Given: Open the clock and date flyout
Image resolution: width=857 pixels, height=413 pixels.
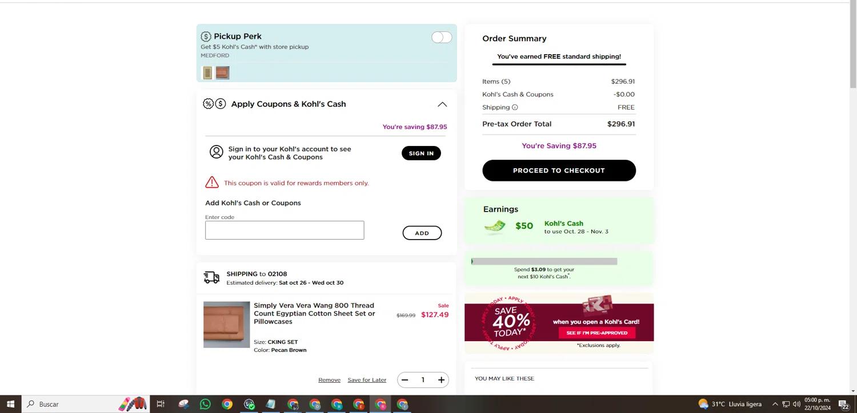Looking at the screenshot, I should point(817,404).
